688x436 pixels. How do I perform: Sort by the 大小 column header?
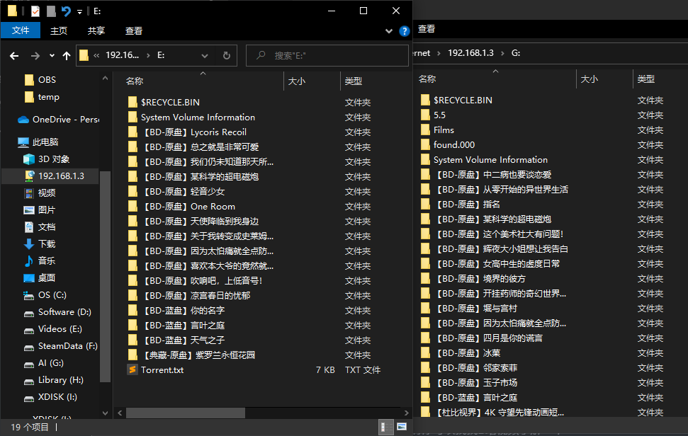click(x=298, y=81)
